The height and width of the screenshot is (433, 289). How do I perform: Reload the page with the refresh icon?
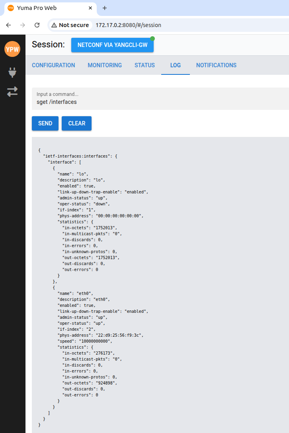tap(37, 25)
